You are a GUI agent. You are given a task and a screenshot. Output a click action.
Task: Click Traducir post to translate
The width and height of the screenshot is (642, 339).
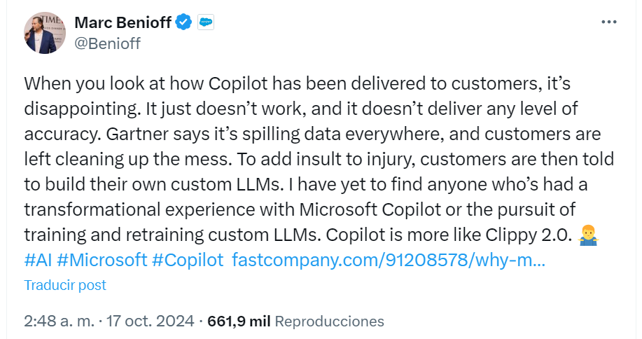click(x=65, y=285)
